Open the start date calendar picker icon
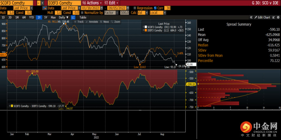 click(102, 8)
